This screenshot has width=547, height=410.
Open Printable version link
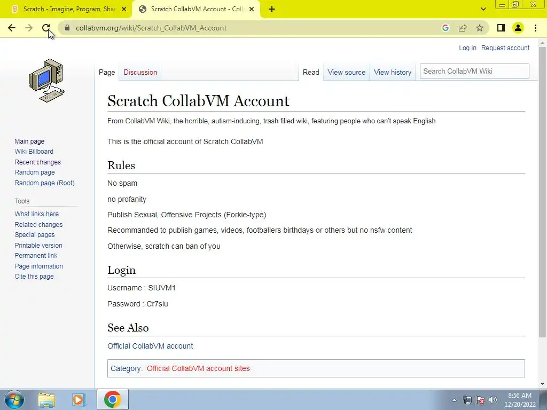coord(38,246)
